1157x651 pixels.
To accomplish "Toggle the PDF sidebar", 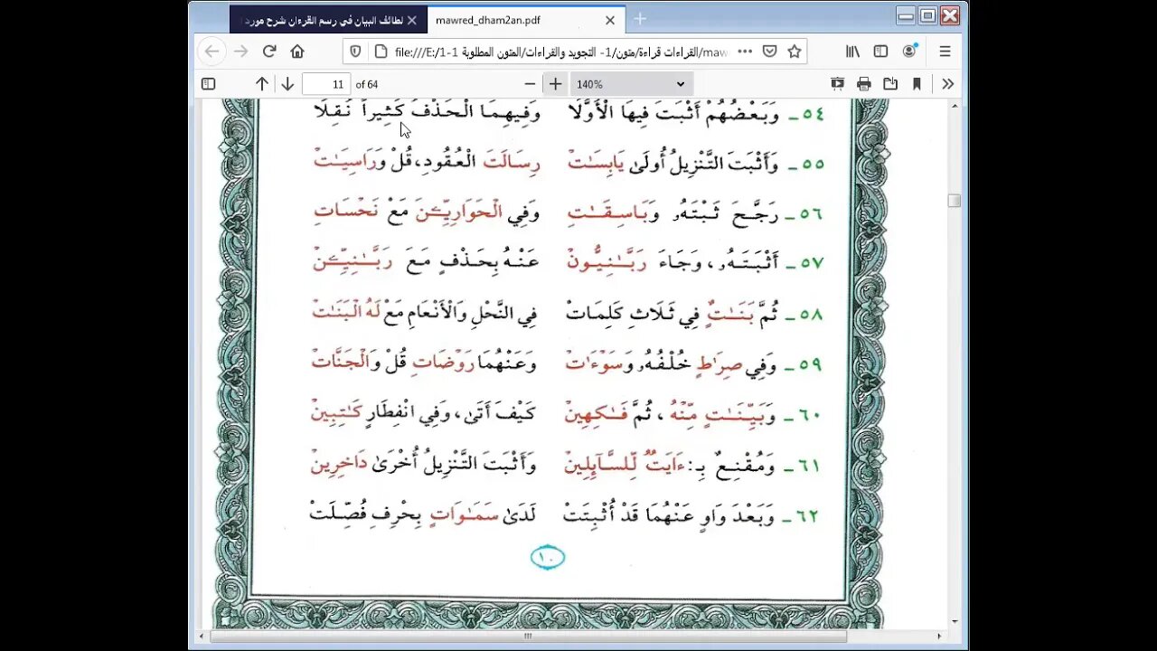I will coord(208,84).
